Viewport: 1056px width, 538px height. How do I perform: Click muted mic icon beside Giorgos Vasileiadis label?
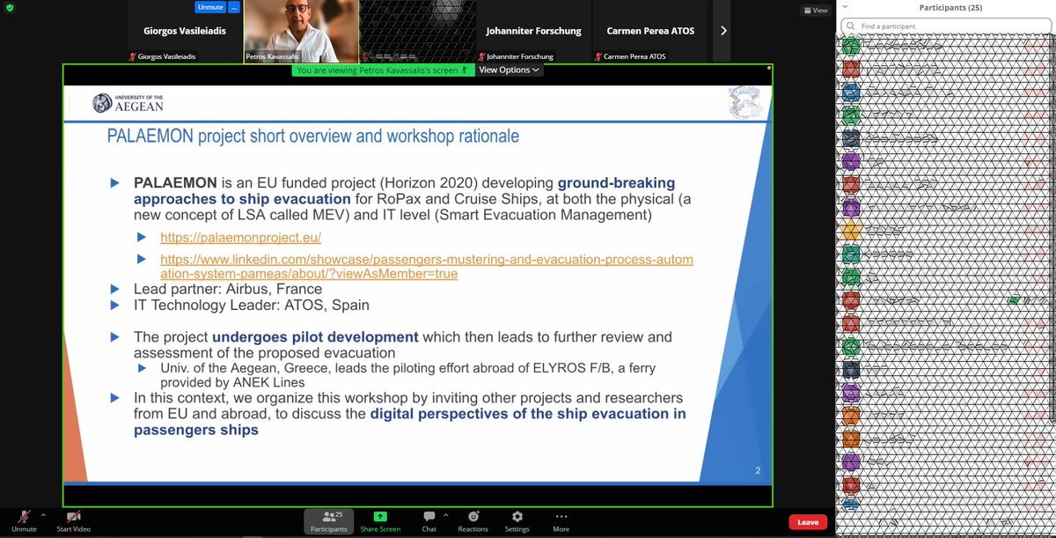pos(131,56)
